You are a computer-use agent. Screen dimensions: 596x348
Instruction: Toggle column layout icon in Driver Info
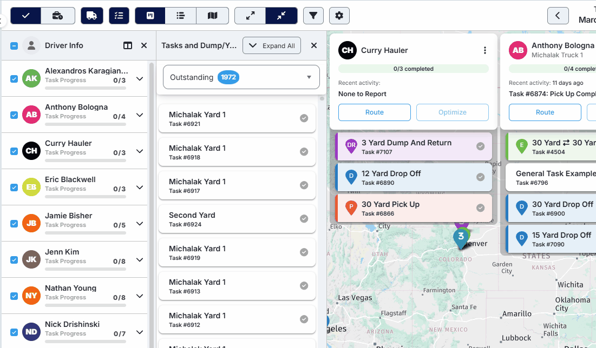[128, 45]
